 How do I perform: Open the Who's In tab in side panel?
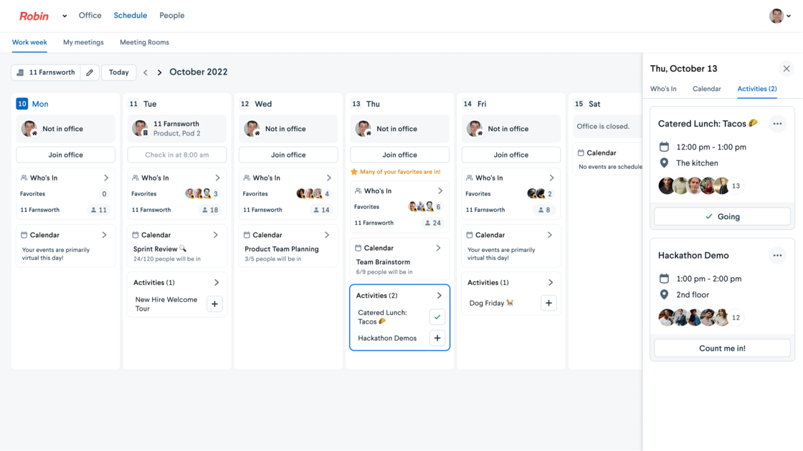coord(663,89)
